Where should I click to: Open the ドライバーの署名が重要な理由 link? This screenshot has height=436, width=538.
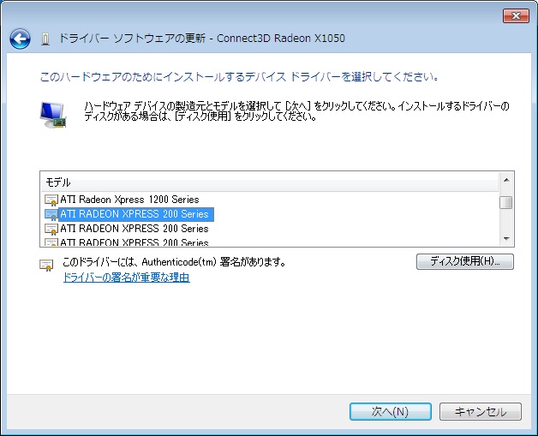click(x=126, y=278)
